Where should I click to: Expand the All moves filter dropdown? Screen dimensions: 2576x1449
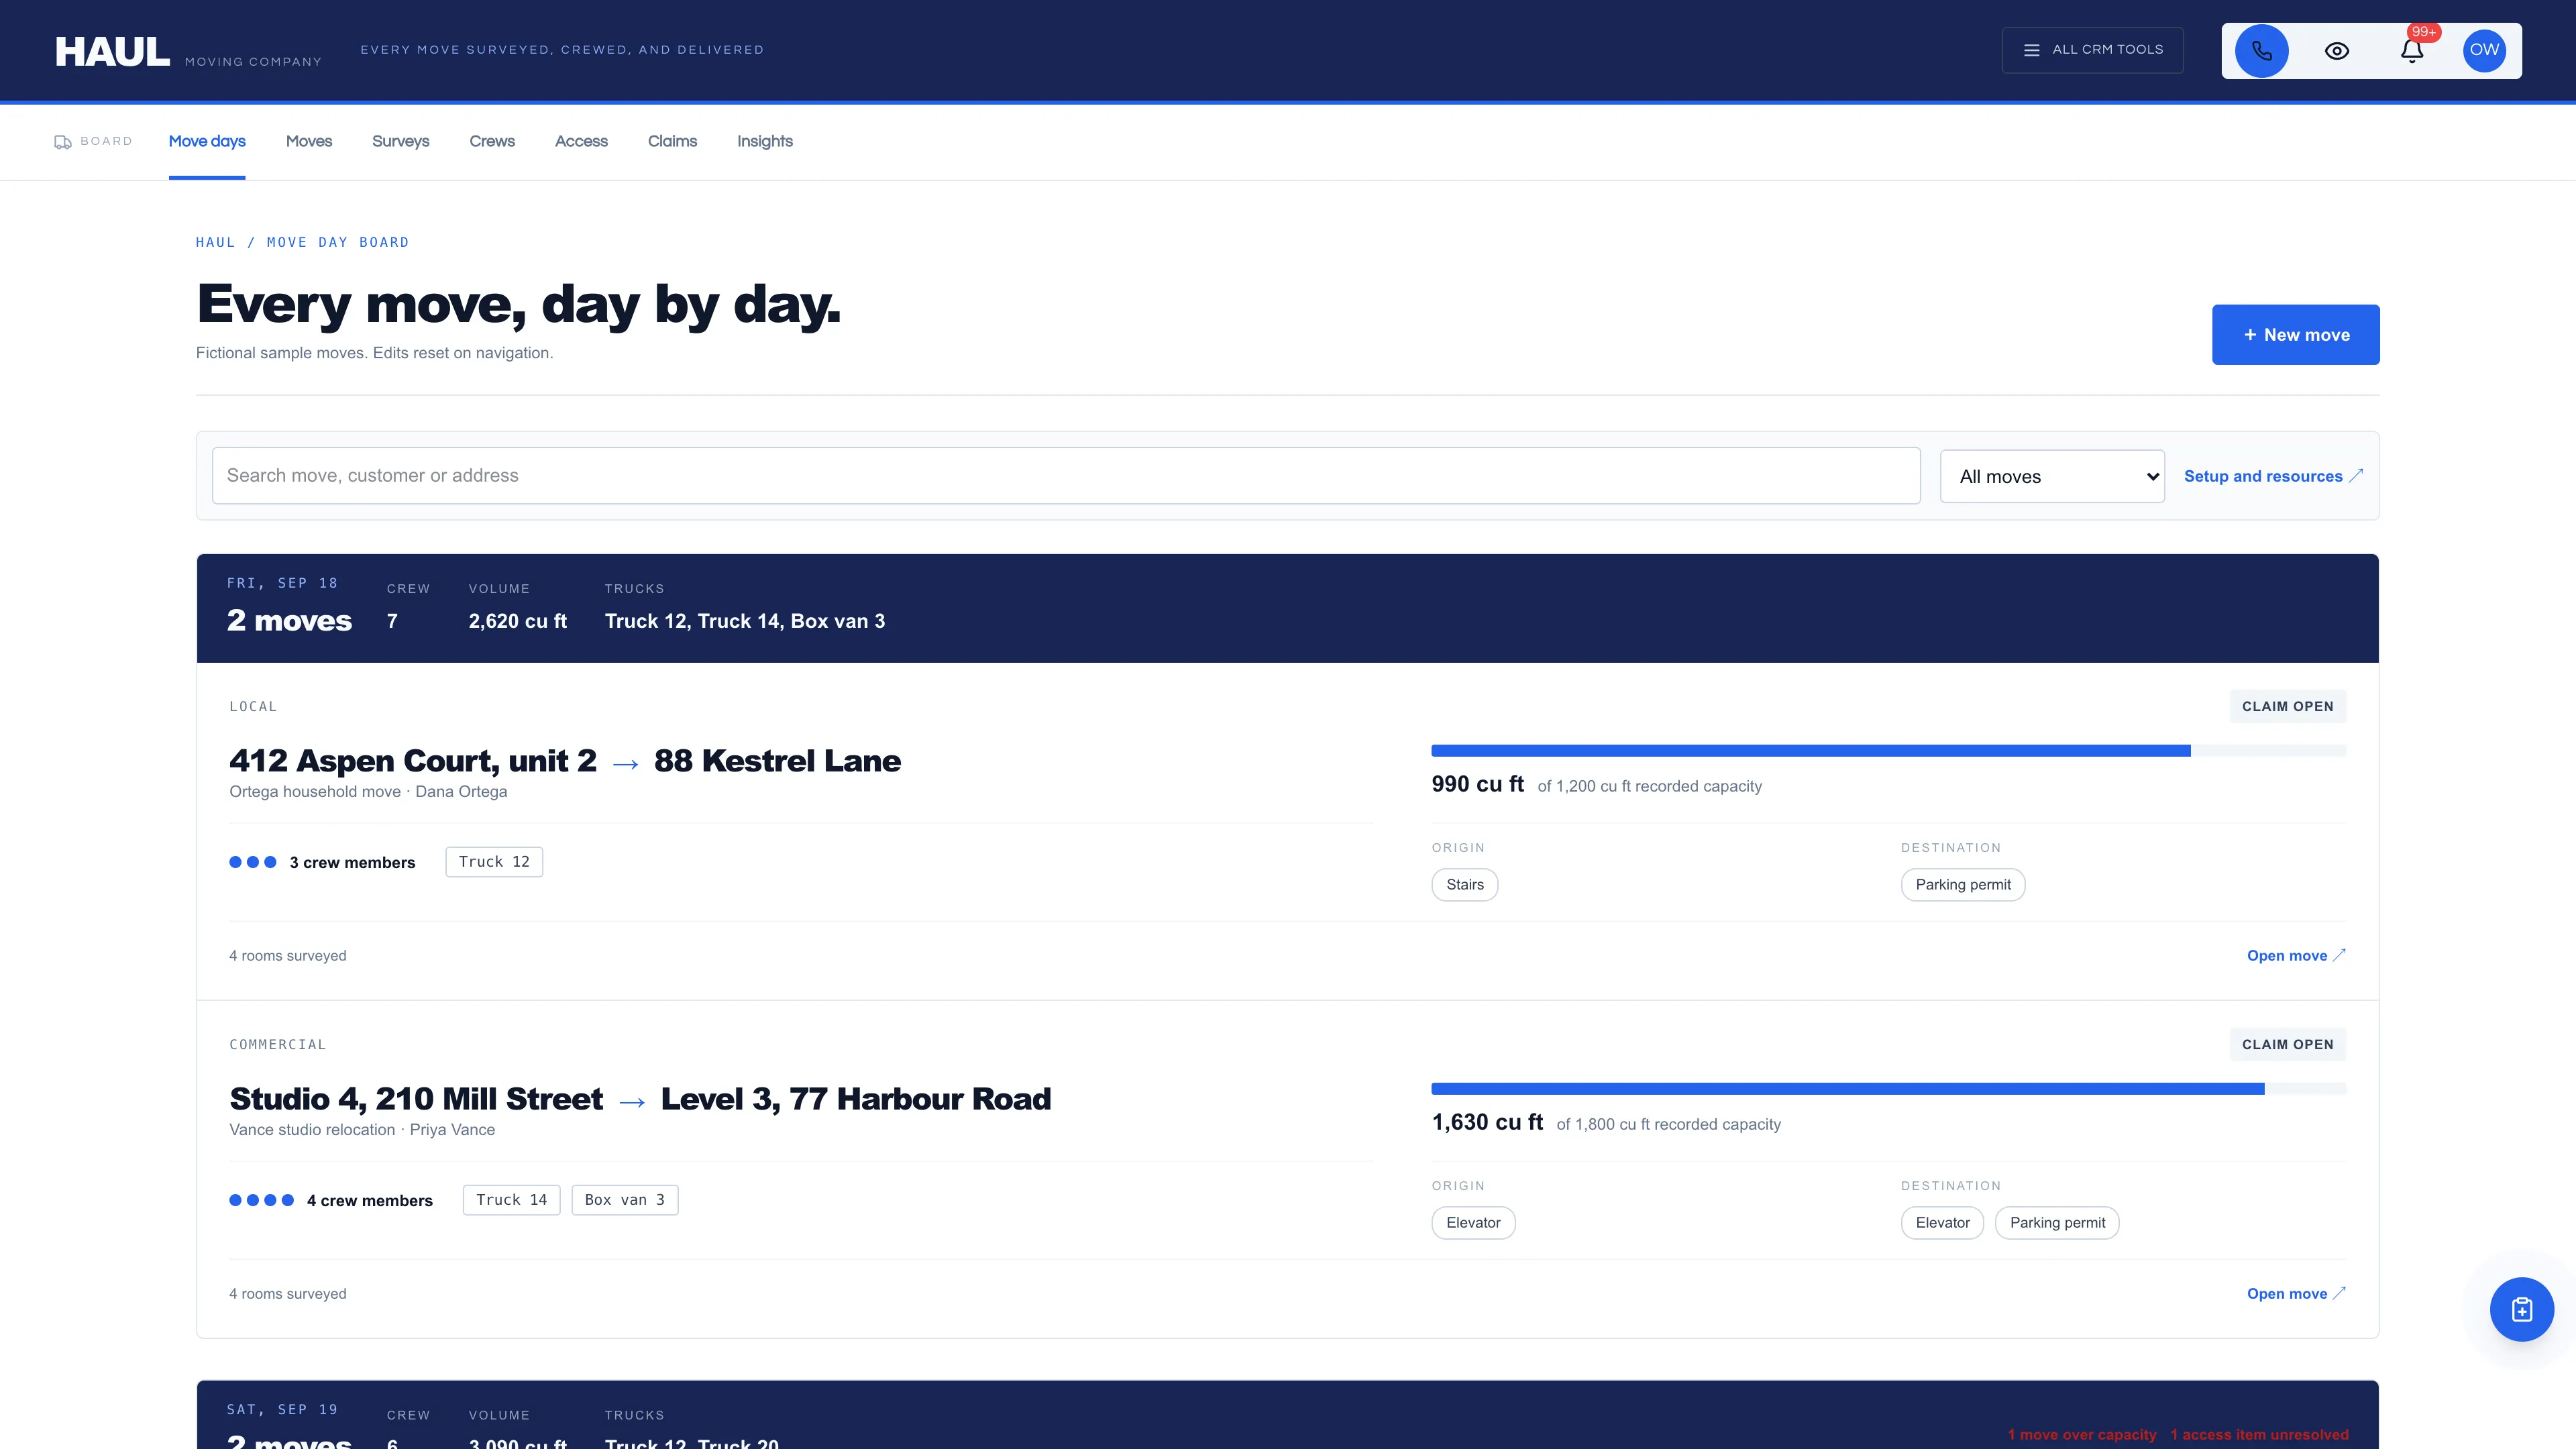(2052, 477)
